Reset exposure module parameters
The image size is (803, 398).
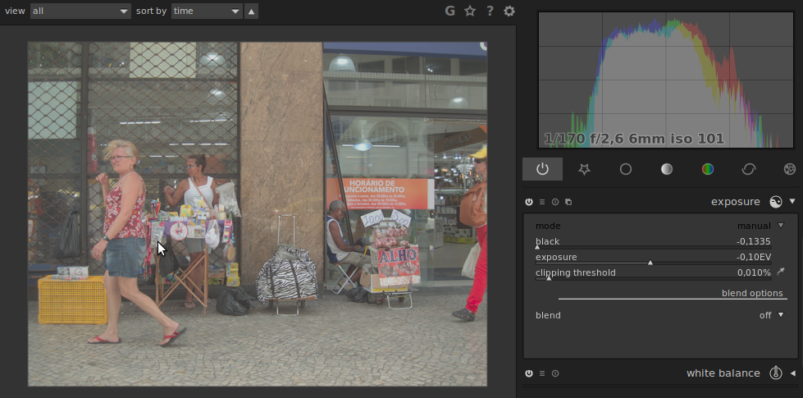[x=555, y=202]
